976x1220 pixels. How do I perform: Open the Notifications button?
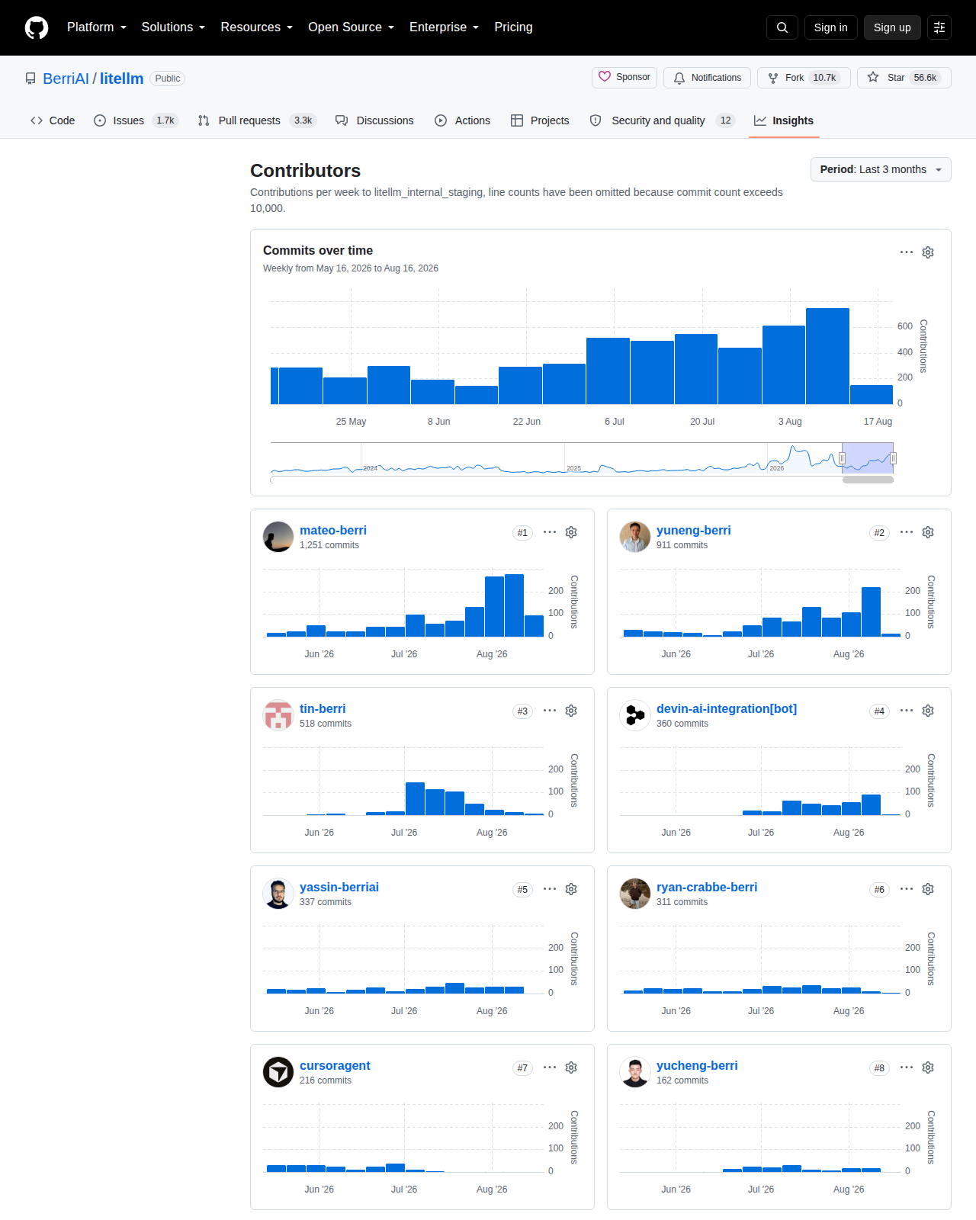pyautogui.click(x=708, y=78)
